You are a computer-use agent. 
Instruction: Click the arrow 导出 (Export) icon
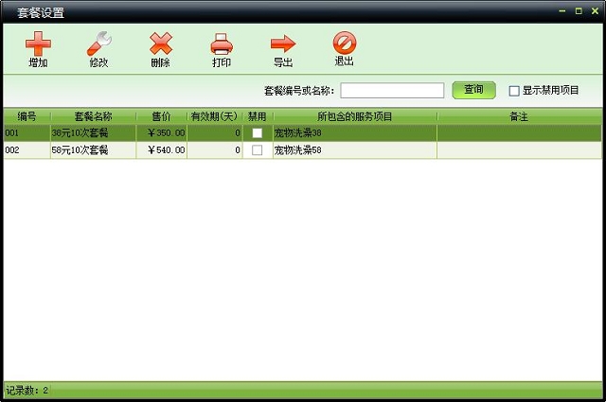(x=283, y=44)
